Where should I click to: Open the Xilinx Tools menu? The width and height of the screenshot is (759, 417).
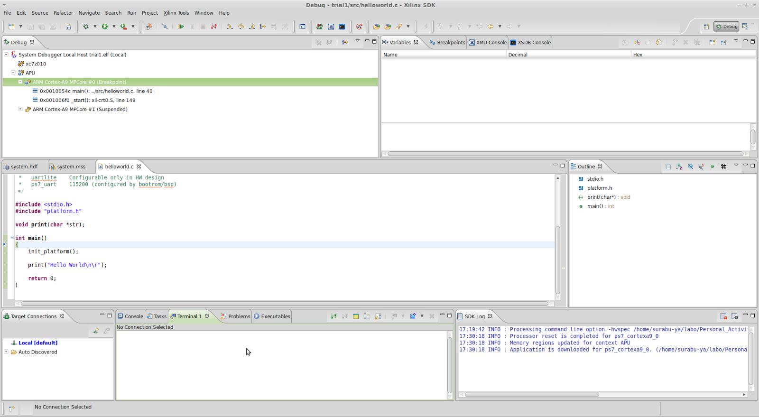(176, 13)
